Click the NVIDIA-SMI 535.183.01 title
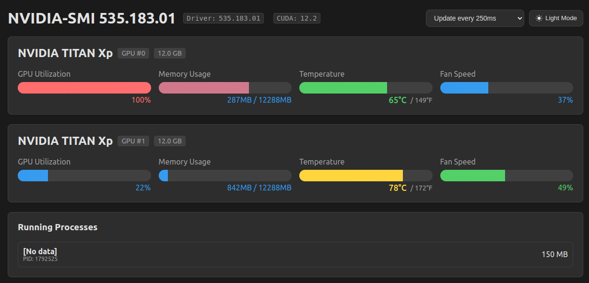Image resolution: width=589 pixels, height=283 pixels. (92, 18)
